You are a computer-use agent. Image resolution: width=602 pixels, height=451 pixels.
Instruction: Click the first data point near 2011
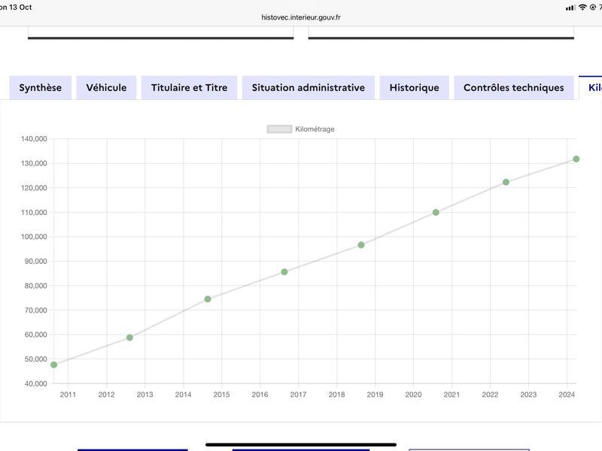pos(53,365)
